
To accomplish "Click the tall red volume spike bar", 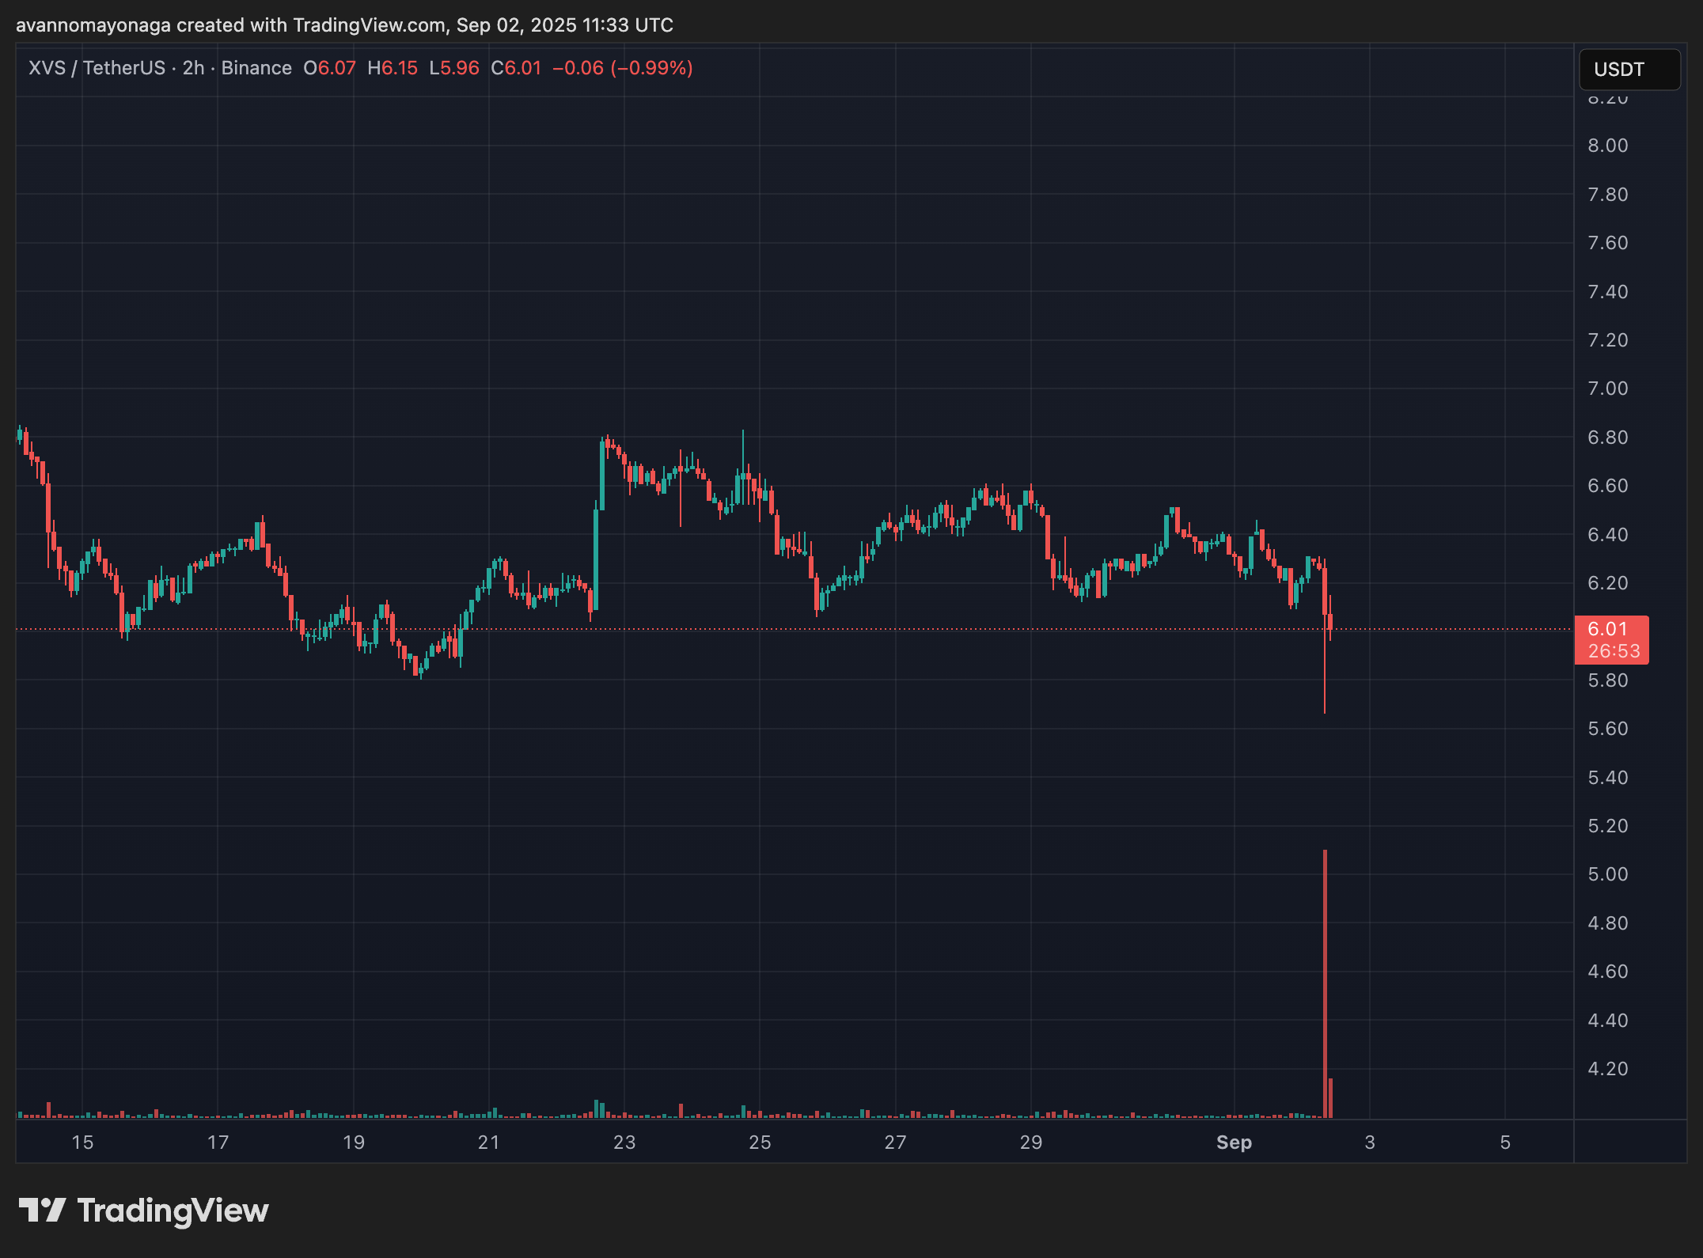I will pos(1325,981).
